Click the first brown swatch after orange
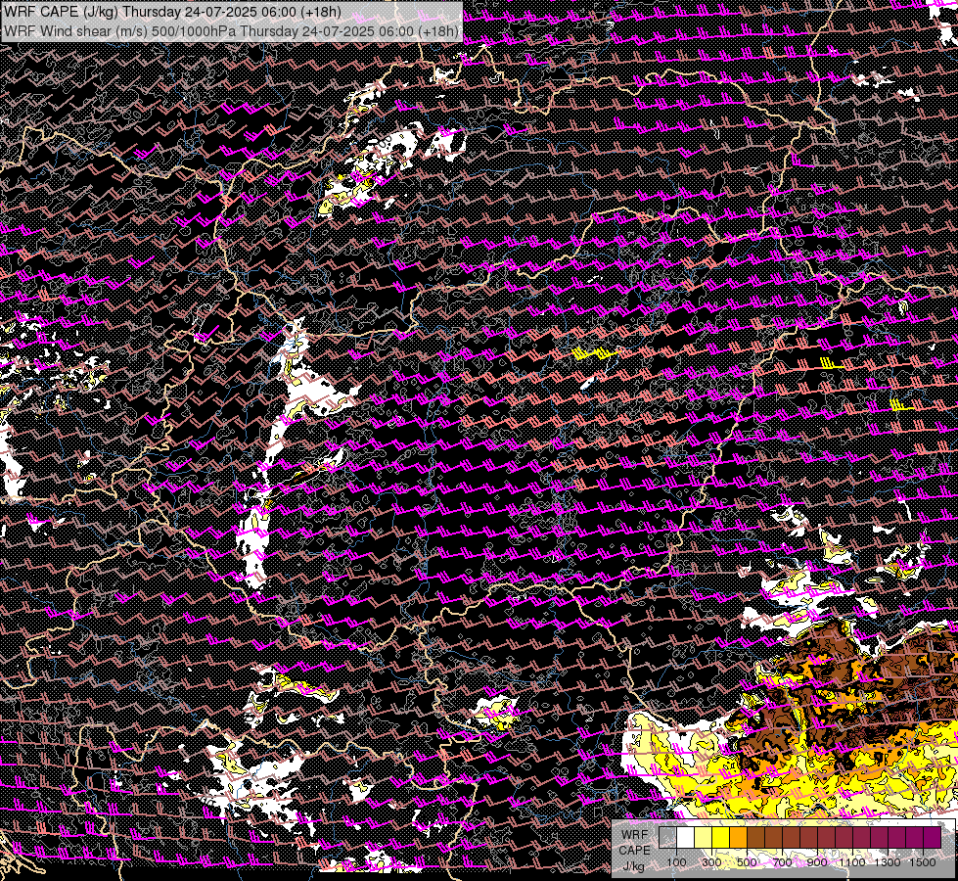This screenshot has width=958, height=881. (x=755, y=838)
